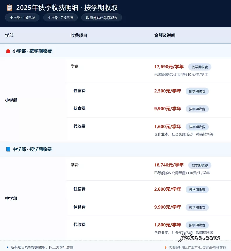231x251 pixels.
Task: Click the note 已等额减收公用经费1110元/生/学年
Action: point(182,173)
